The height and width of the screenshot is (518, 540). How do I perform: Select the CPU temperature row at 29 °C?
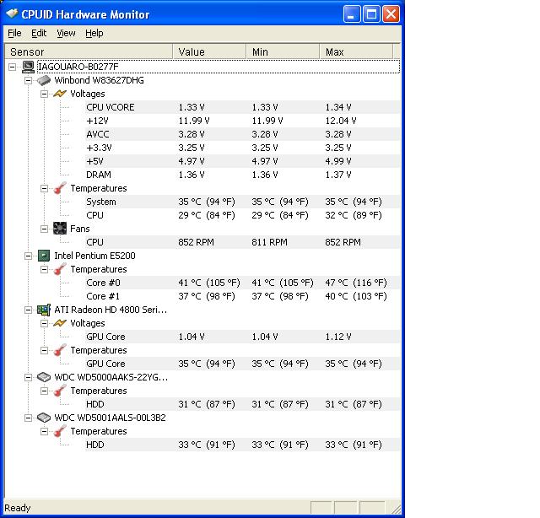pos(242,215)
